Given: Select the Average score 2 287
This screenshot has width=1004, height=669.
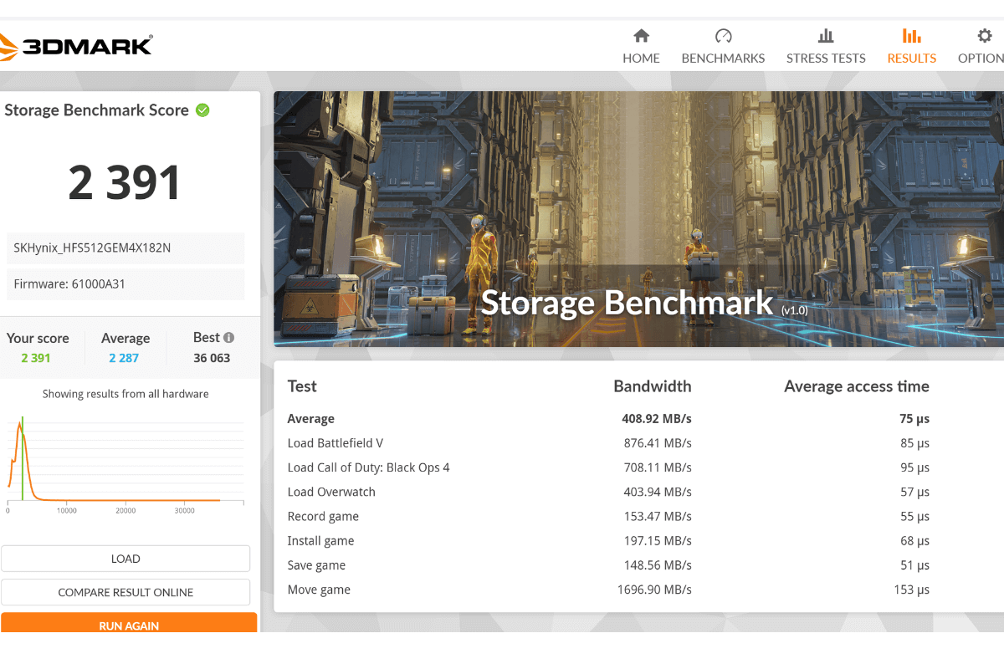Looking at the screenshot, I should pyautogui.click(x=124, y=357).
